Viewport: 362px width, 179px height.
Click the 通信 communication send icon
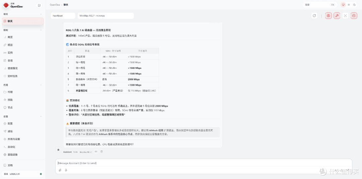[x=5, y=131]
